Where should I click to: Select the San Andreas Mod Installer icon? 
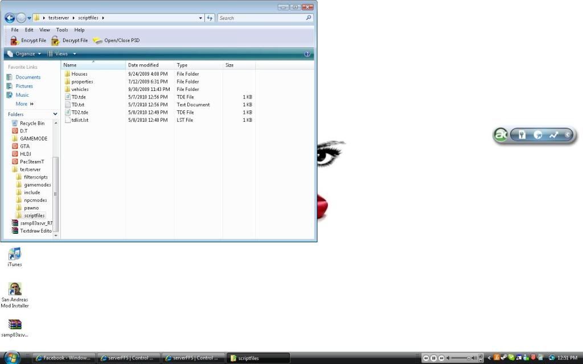tap(15, 289)
